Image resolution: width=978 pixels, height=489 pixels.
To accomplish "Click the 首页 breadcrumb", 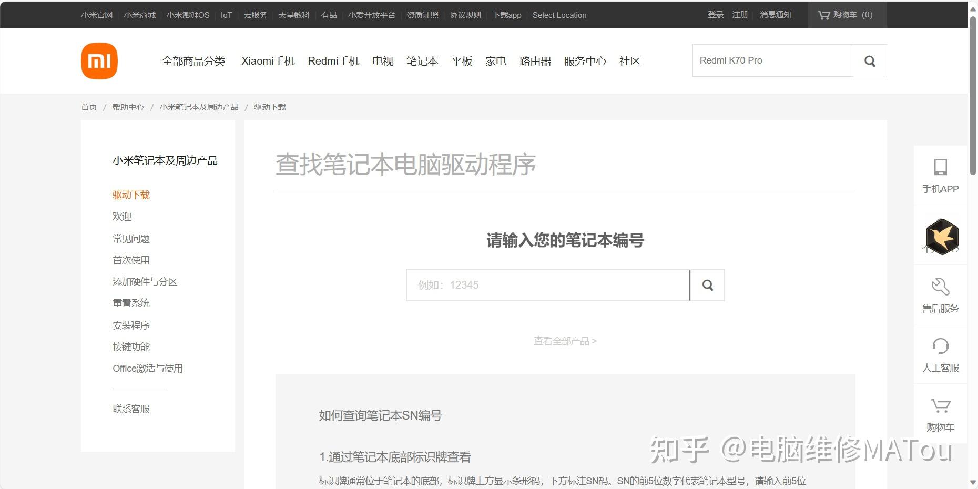I will (89, 107).
